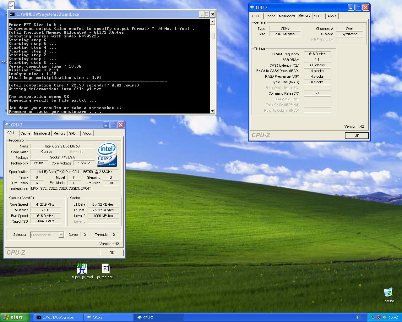Click the memory Size 2048 MBytes field
This screenshot has height=322, width=402.
point(285,34)
